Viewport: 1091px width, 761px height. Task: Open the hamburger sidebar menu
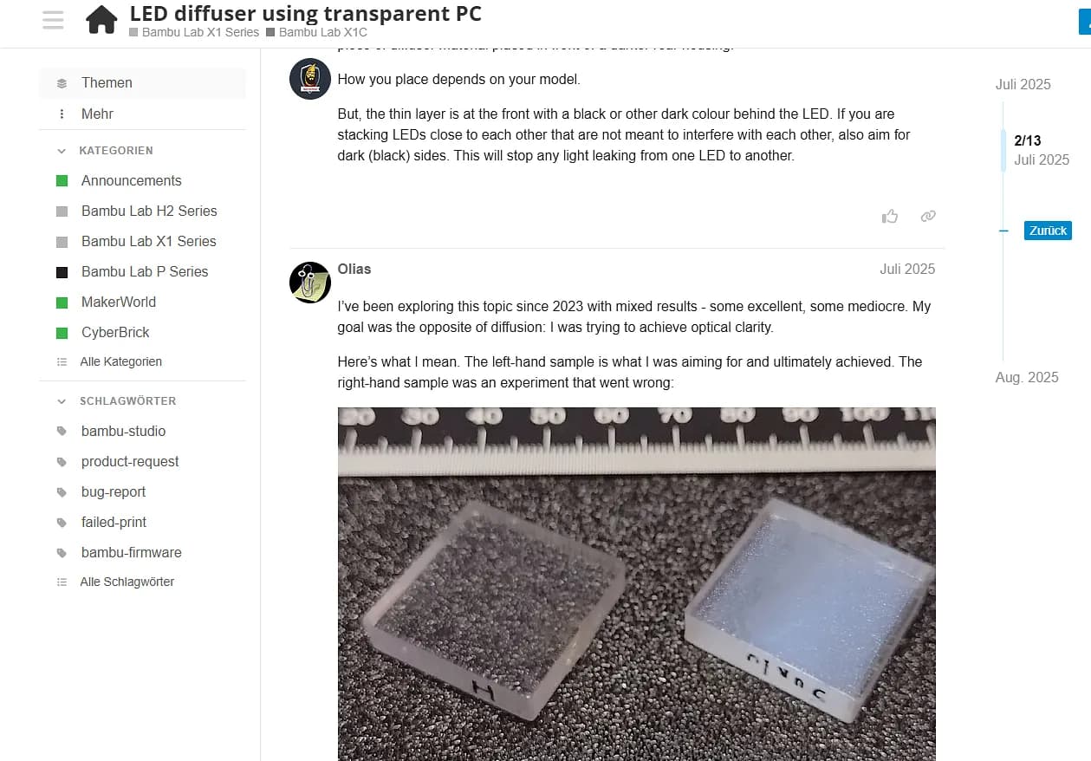pyautogui.click(x=53, y=20)
